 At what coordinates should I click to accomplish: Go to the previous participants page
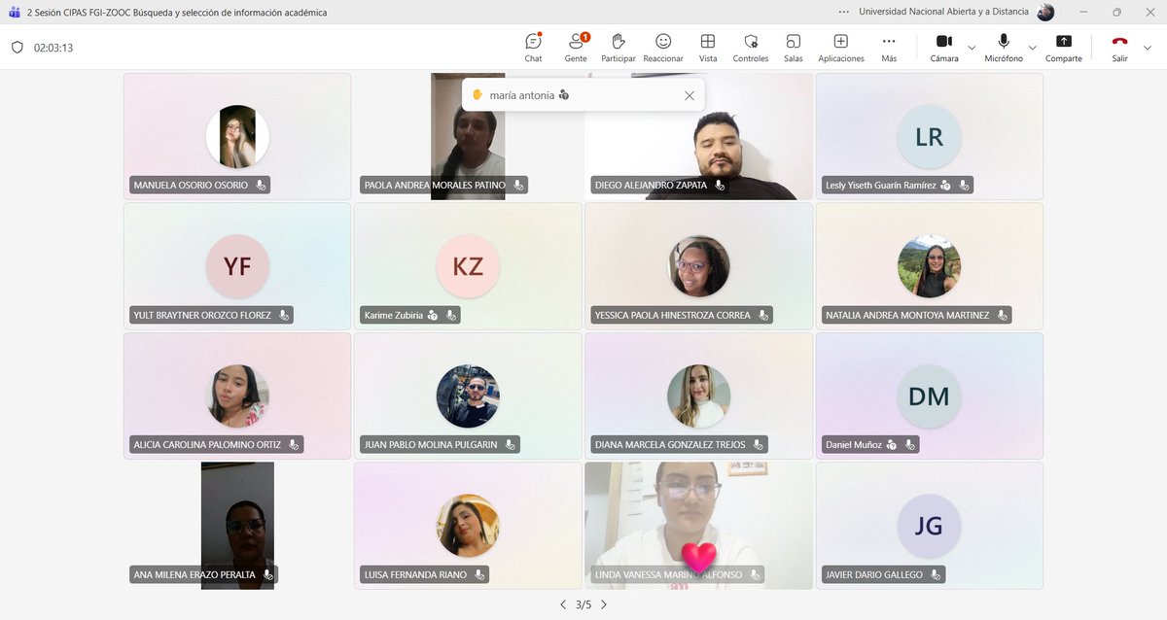[x=562, y=604]
